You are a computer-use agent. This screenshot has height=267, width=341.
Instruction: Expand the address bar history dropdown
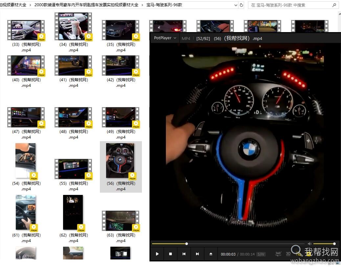pyautogui.click(x=236, y=5)
